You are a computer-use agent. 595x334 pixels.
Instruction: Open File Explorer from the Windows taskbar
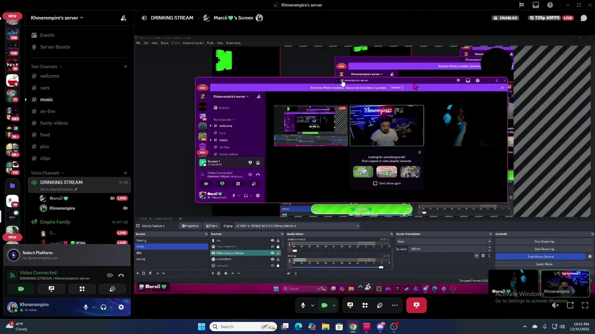[x=326, y=327]
